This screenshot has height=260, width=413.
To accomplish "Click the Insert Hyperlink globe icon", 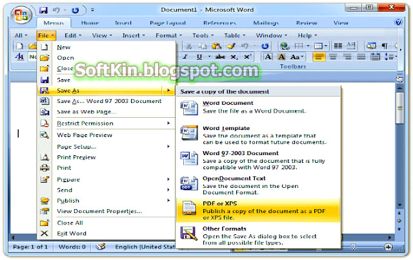I will 285,46.
